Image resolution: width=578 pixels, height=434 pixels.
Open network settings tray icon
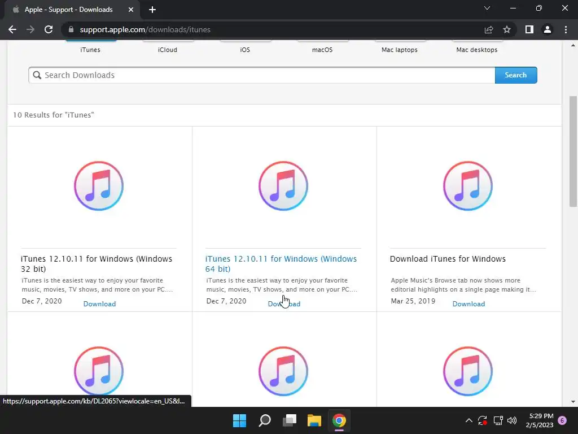click(x=498, y=420)
